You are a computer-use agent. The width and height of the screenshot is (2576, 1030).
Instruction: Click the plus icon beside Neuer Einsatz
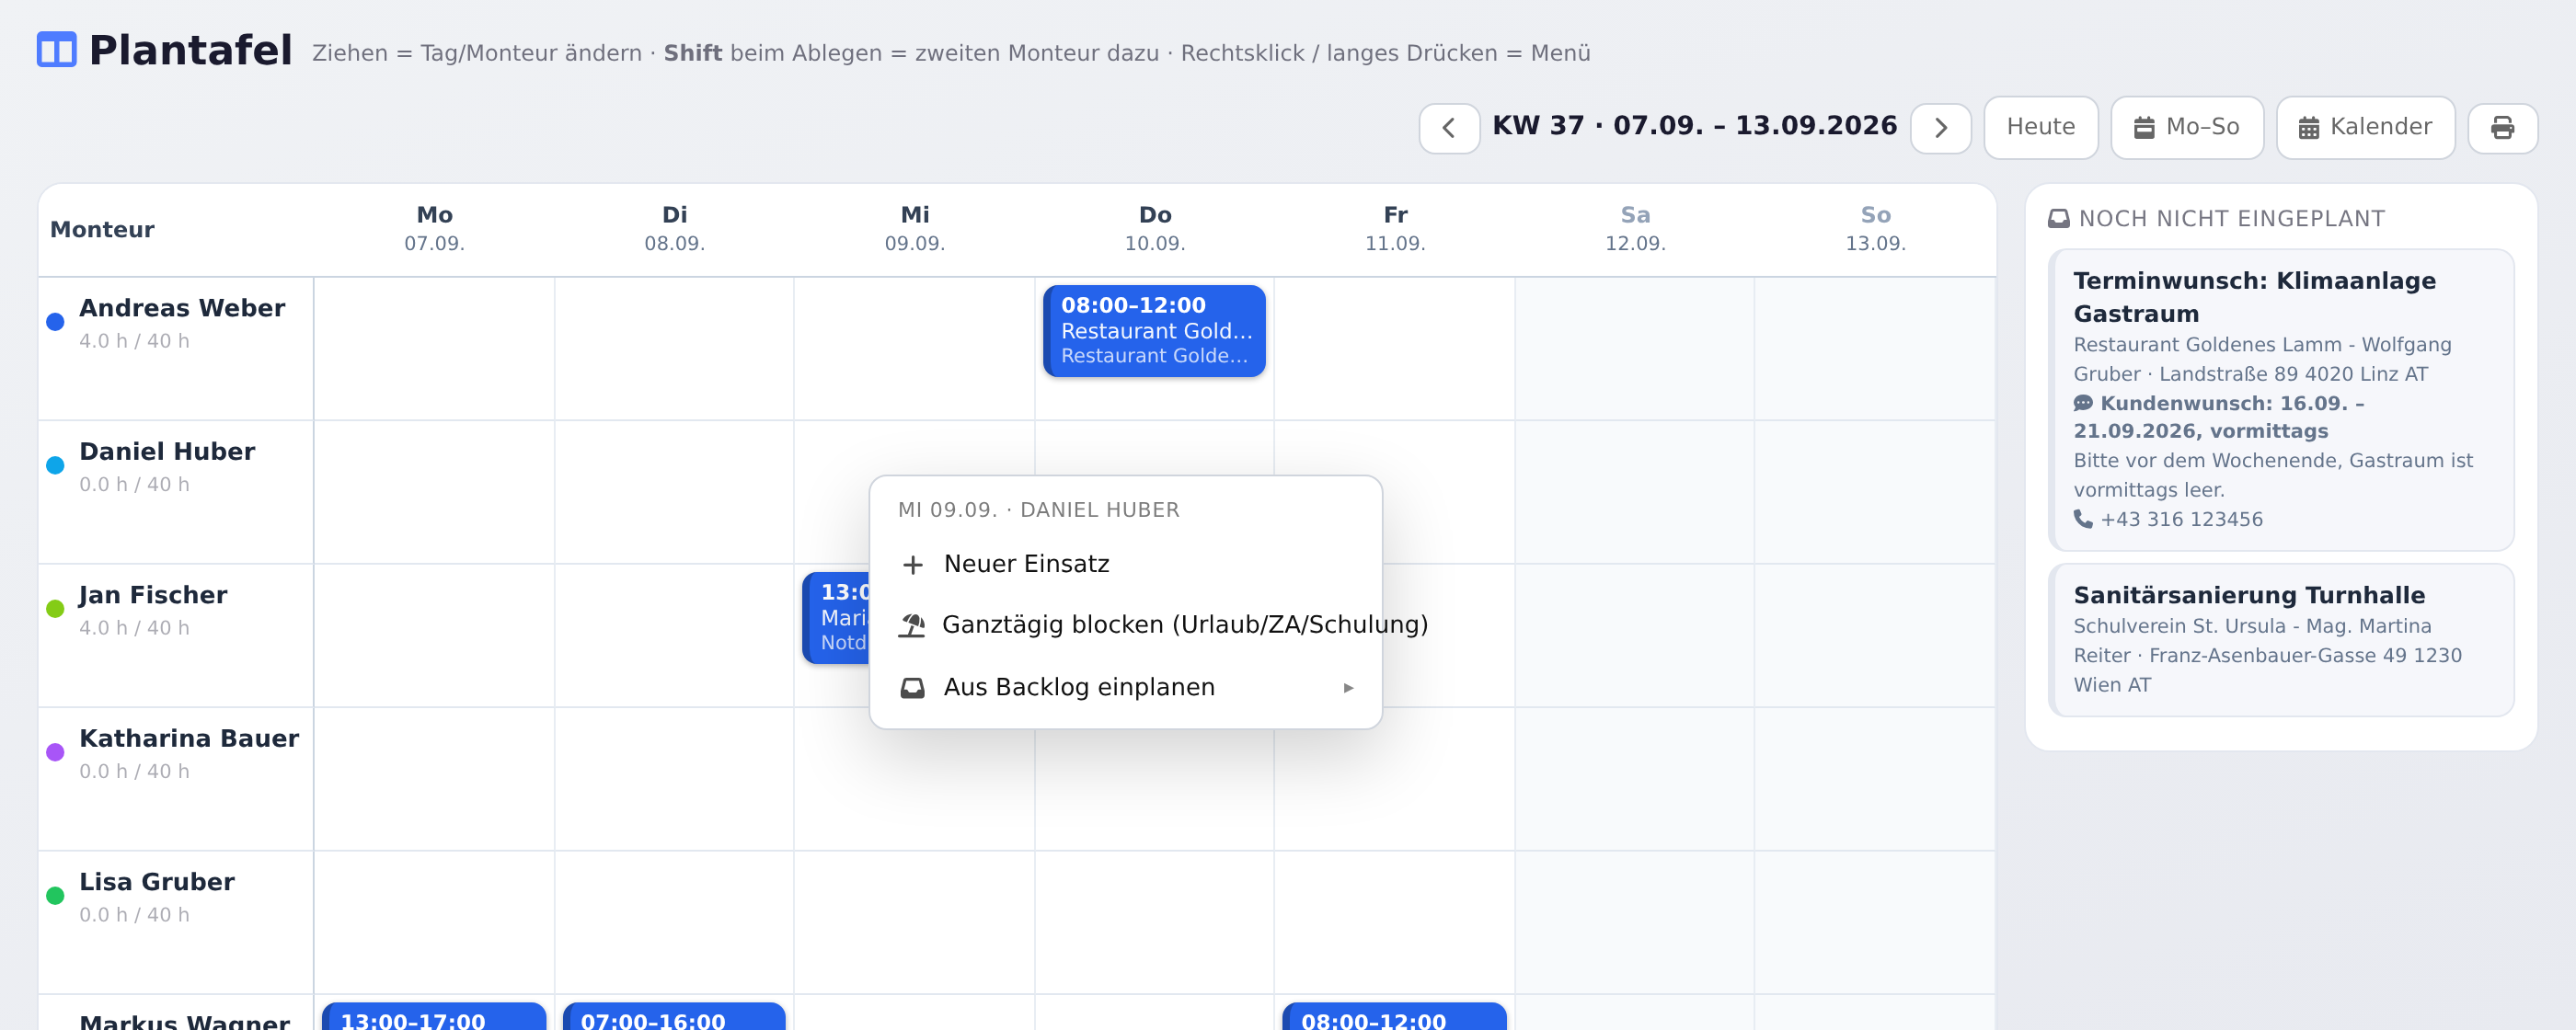(912, 565)
